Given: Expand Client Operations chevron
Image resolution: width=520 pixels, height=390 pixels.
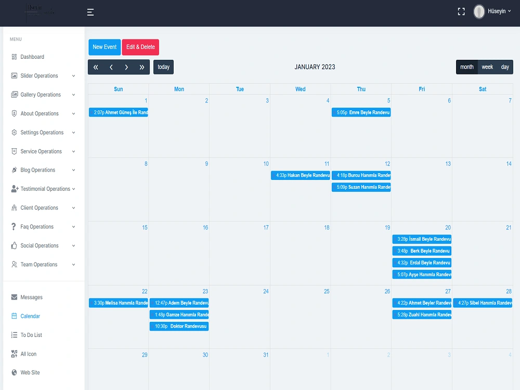Looking at the screenshot, I should click(x=73, y=208).
